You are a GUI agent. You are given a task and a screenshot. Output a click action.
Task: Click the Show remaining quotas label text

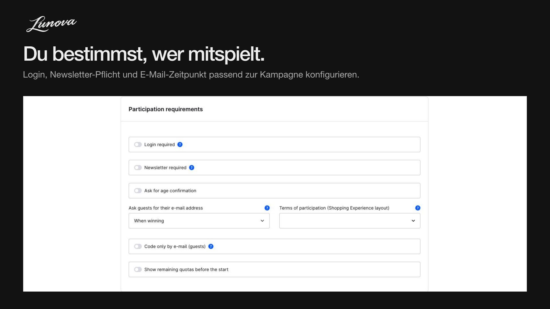click(x=186, y=270)
